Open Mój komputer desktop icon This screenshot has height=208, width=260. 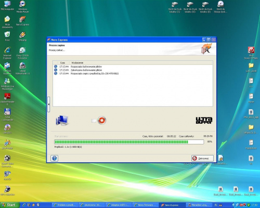(7, 6)
